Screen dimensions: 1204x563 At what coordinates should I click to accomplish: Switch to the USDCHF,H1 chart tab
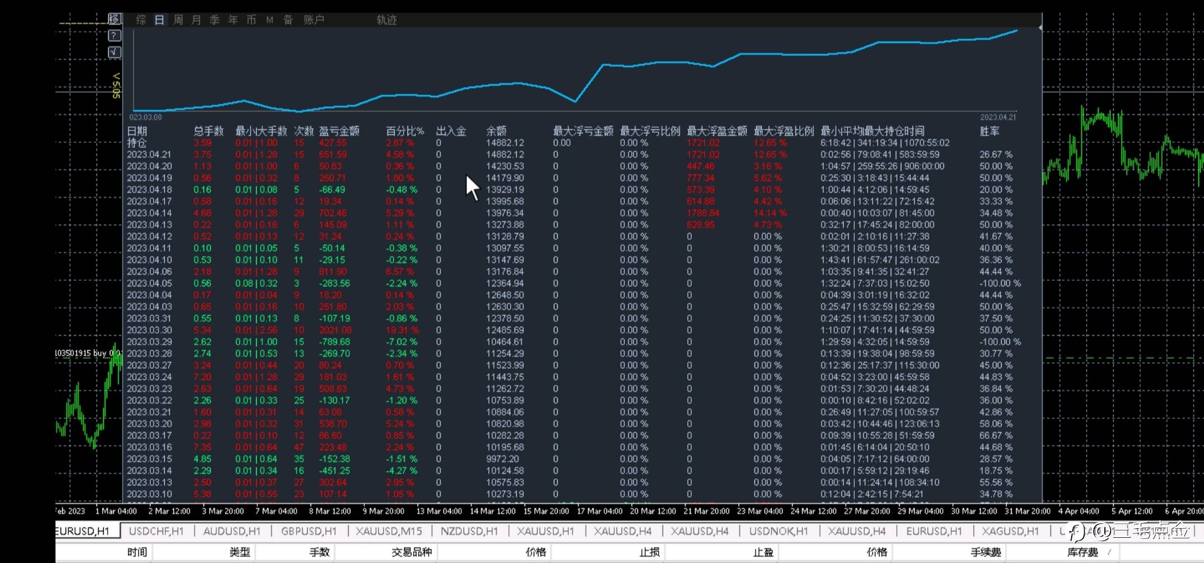pos(156,531)
